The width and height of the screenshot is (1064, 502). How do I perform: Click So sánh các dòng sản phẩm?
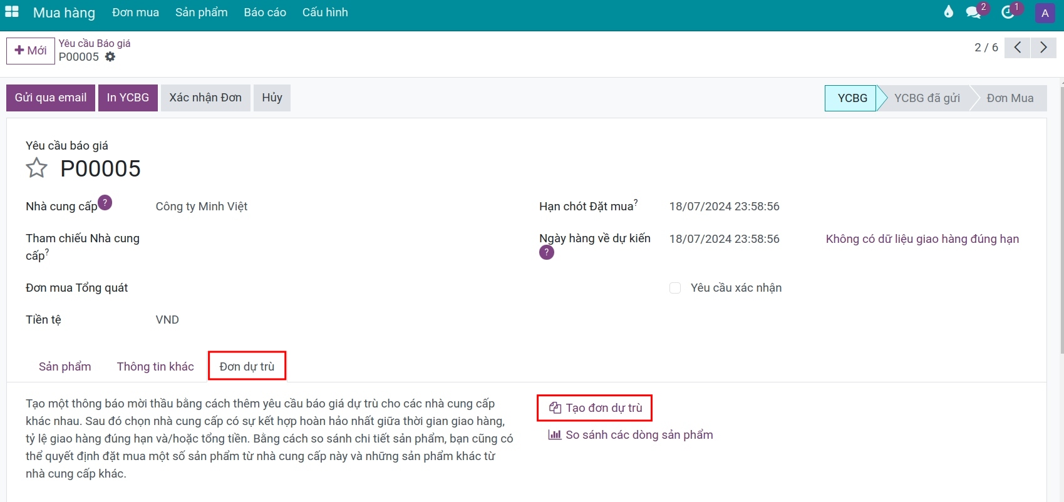coord(631,435)
